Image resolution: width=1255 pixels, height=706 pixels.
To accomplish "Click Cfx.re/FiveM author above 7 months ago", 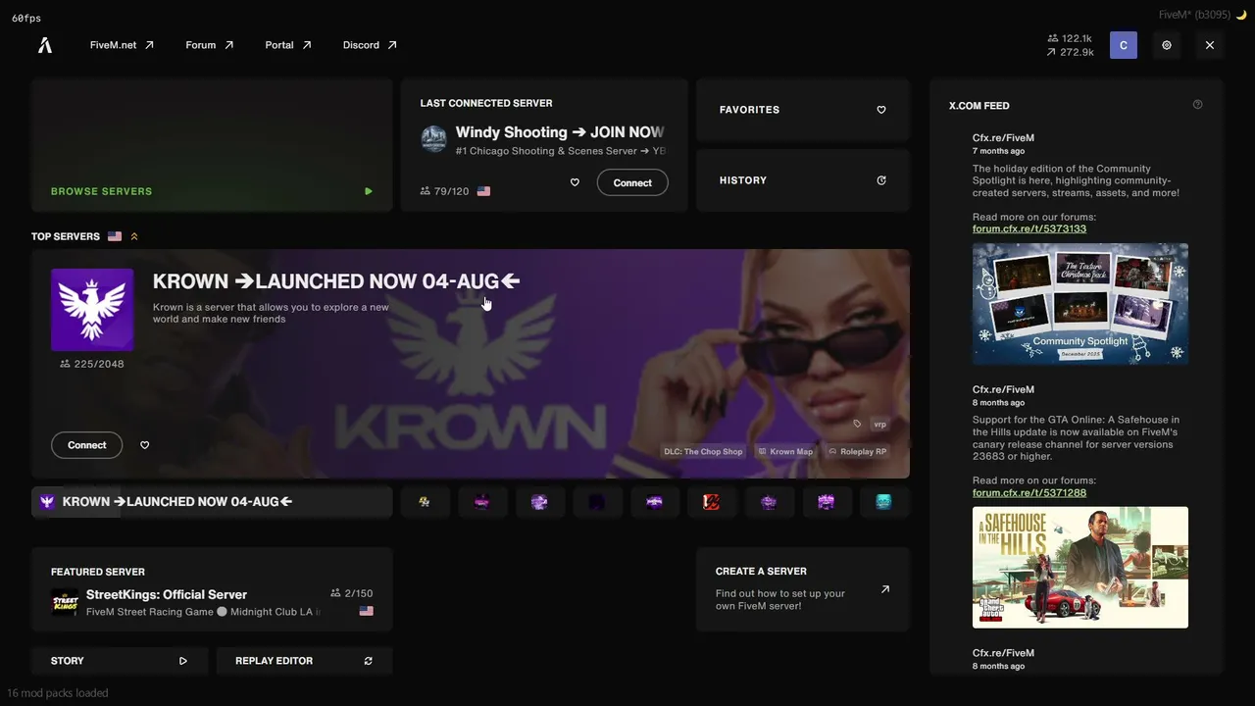I will tap(1003, 138).
